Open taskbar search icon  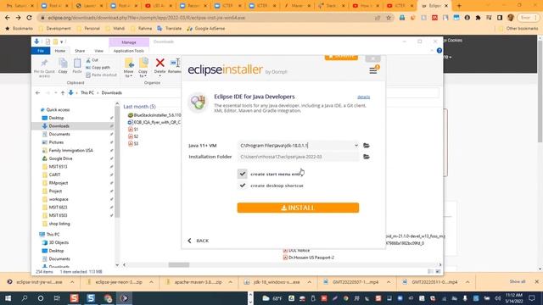(x=25, y=298)
